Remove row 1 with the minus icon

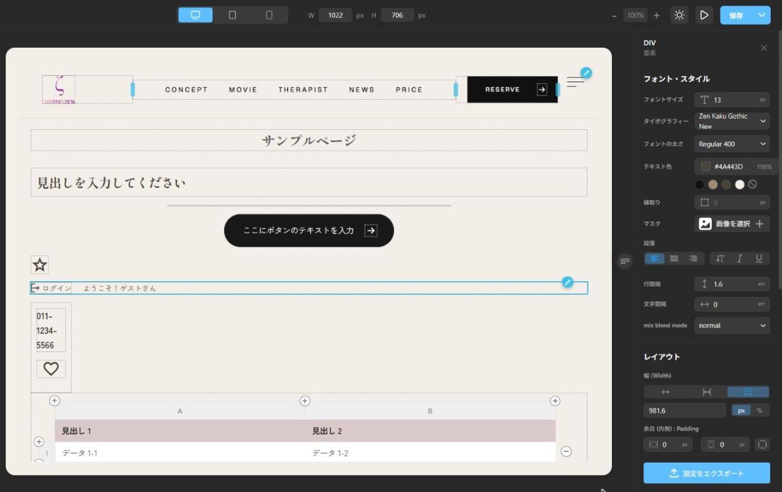(x=566, y=451)
